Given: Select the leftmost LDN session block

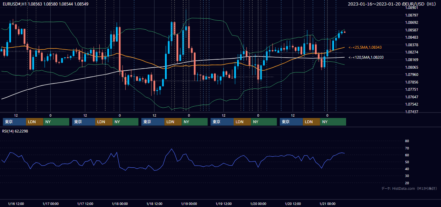Looking at the screenshot, I should coord(35,122).
